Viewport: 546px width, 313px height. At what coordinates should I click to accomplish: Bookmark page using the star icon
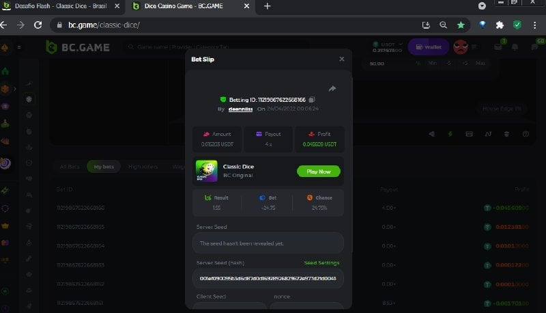[461, 25]
